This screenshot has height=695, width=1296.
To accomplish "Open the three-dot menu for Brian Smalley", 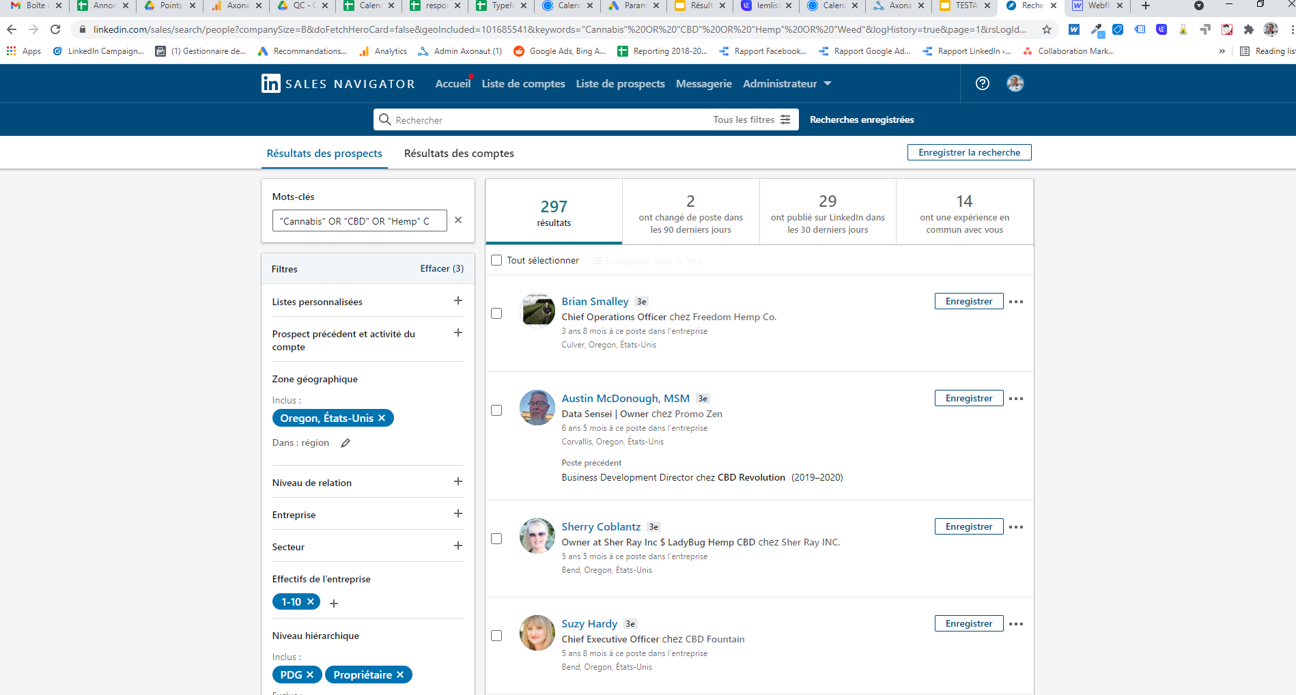I will (x=1016, y=302).
